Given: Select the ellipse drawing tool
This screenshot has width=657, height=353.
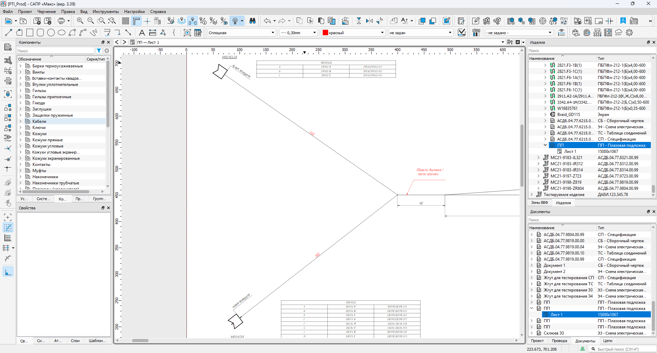Looking at the screenshot, I should 62,33.
